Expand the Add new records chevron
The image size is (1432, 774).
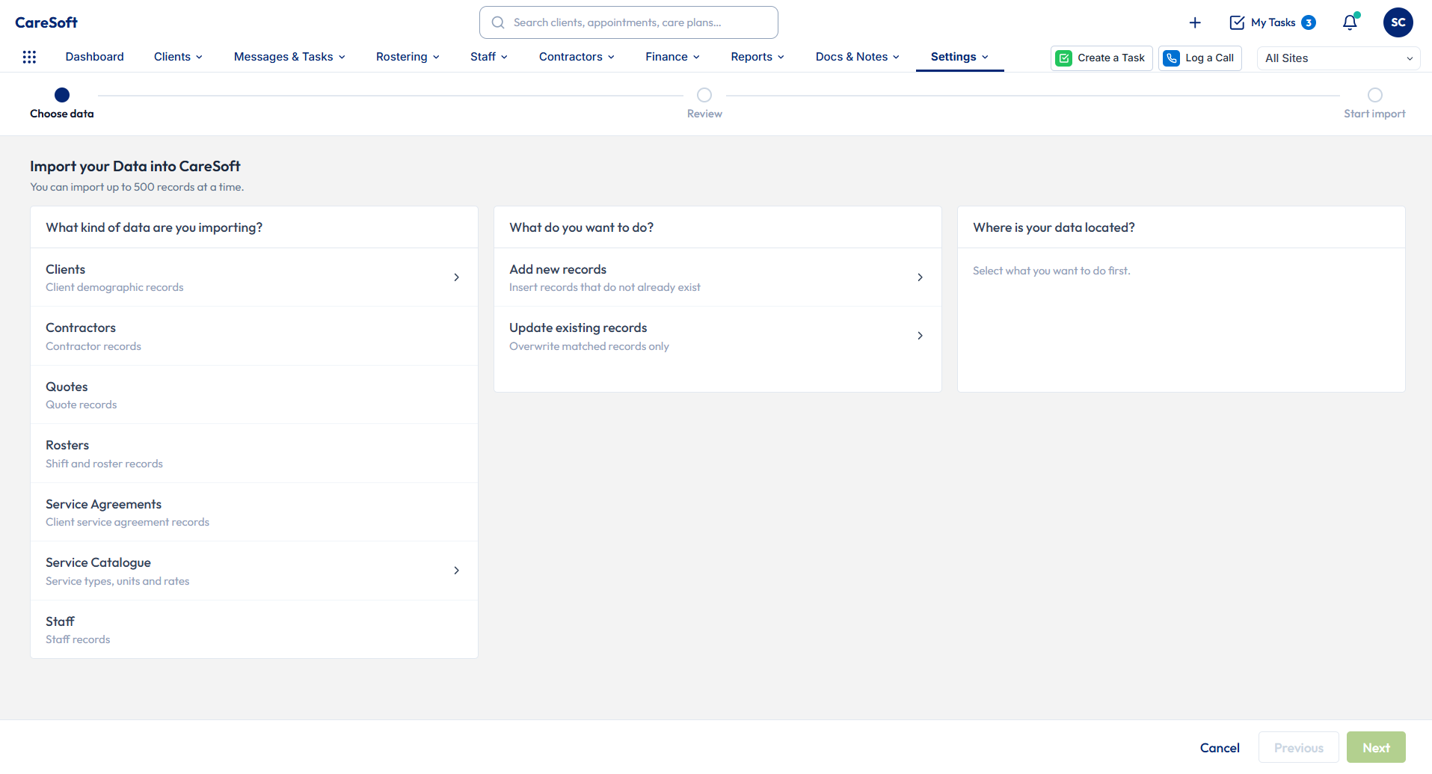tap(920, 277)
